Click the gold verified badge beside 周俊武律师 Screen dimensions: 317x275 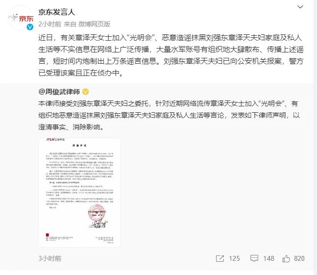(86, 92)
